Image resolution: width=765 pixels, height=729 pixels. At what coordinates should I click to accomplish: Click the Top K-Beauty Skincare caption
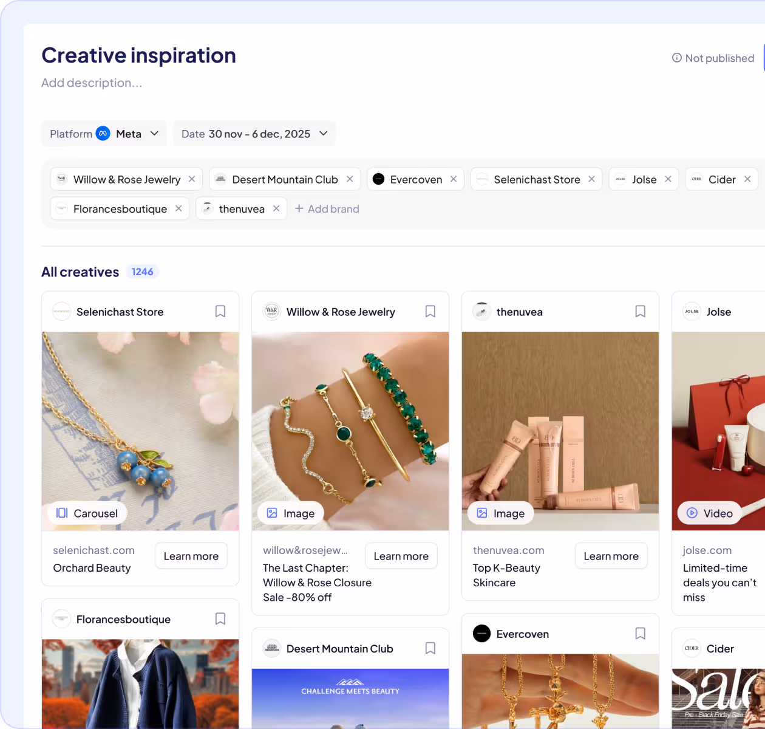click(506, 575)
